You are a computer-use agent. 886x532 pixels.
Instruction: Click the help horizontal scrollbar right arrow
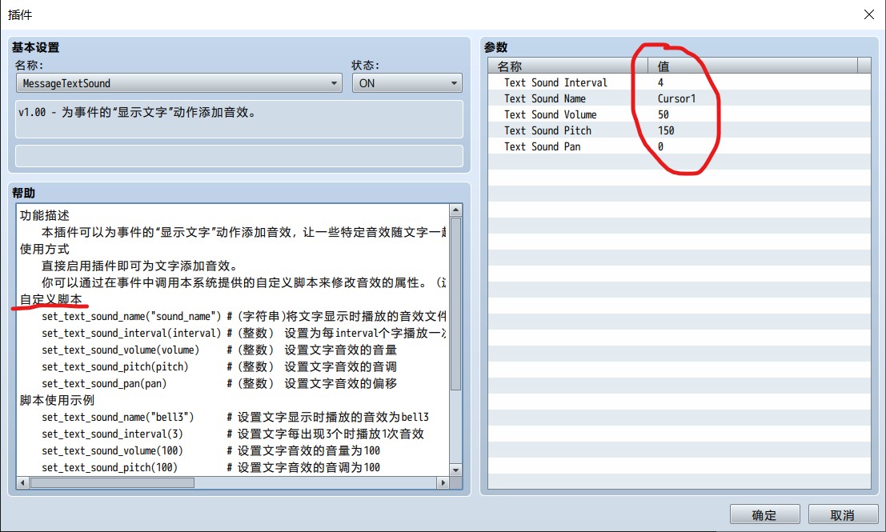tap(443, 483)
